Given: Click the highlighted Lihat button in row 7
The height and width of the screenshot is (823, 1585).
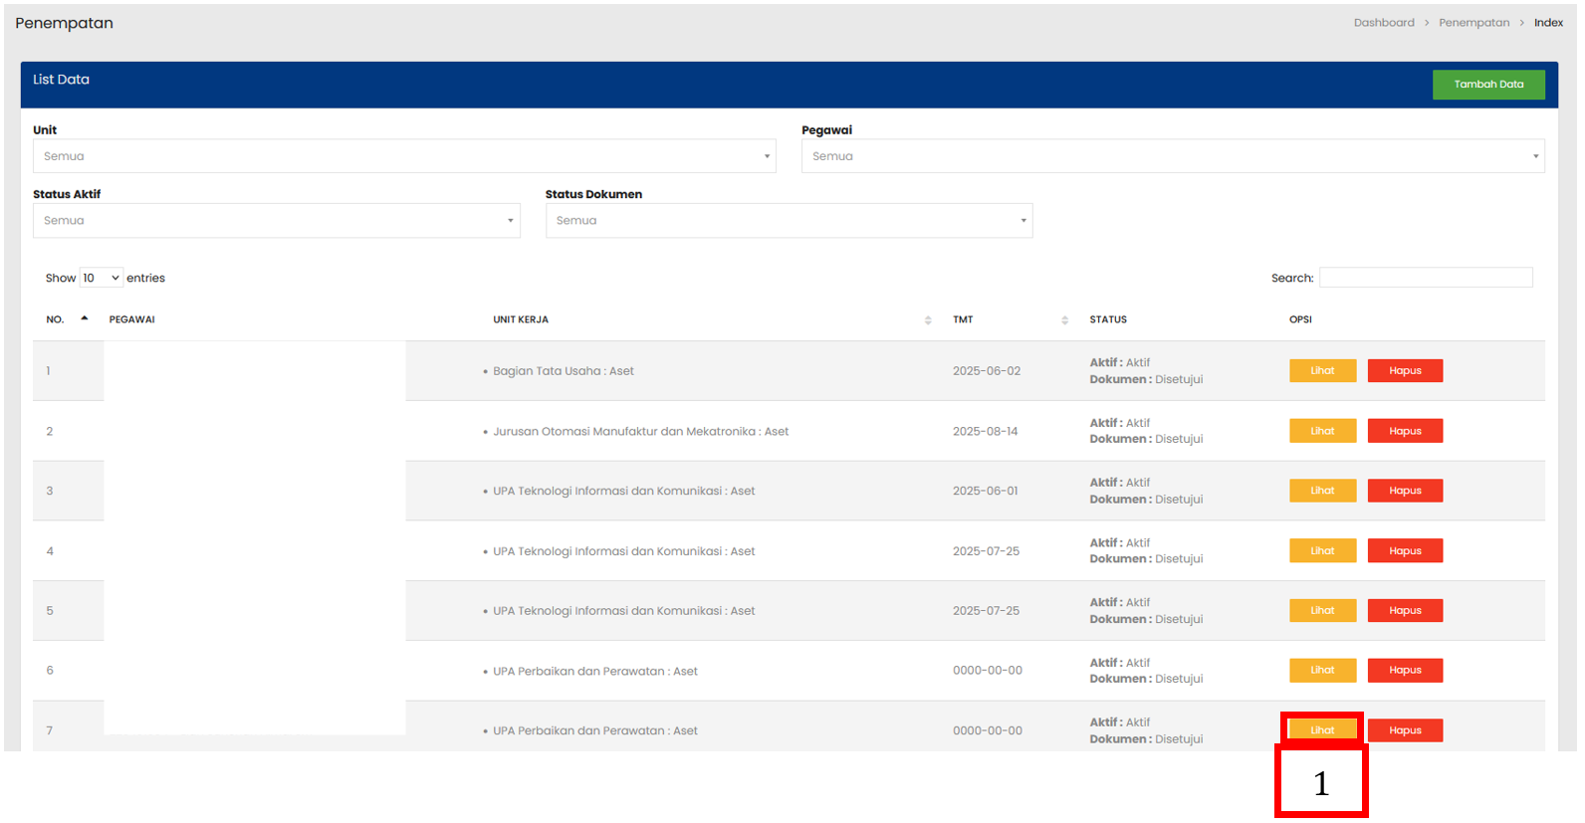Looking at the screenshot, I should tap(1322, 730).
